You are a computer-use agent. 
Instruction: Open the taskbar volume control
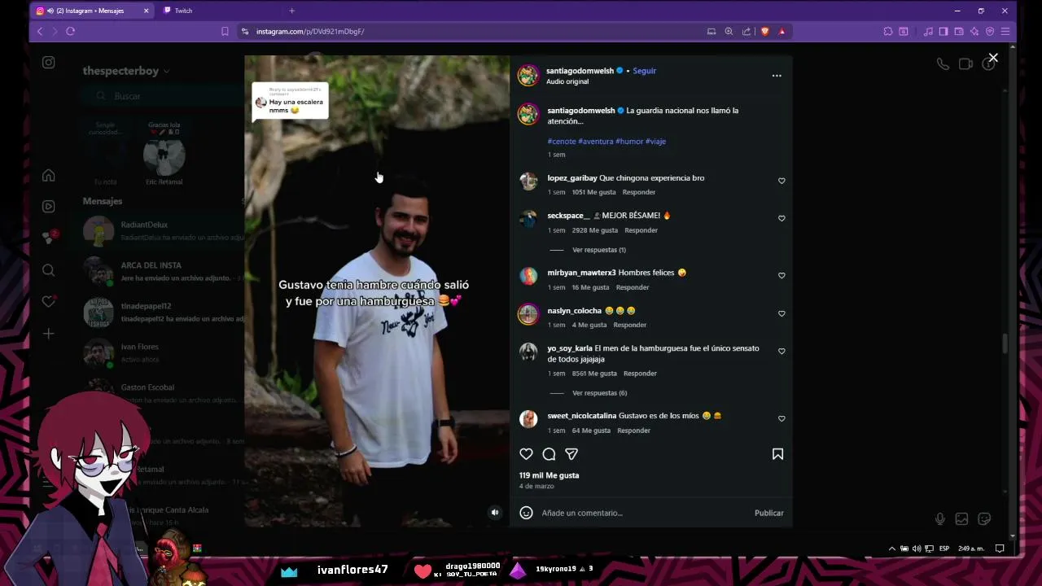pos(917,549)
